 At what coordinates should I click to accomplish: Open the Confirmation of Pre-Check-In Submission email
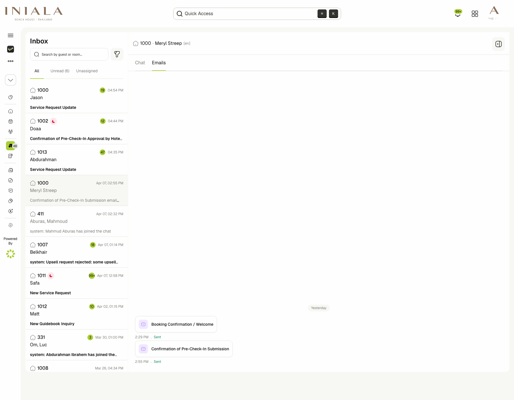(184, 349)
